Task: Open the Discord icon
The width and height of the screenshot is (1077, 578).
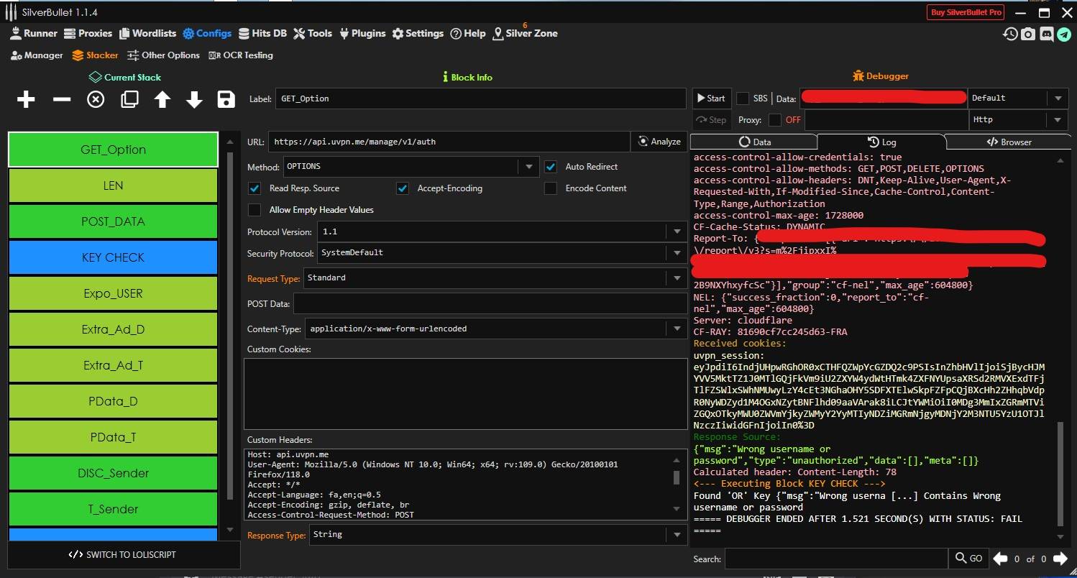Action: tap(1047, 34)
